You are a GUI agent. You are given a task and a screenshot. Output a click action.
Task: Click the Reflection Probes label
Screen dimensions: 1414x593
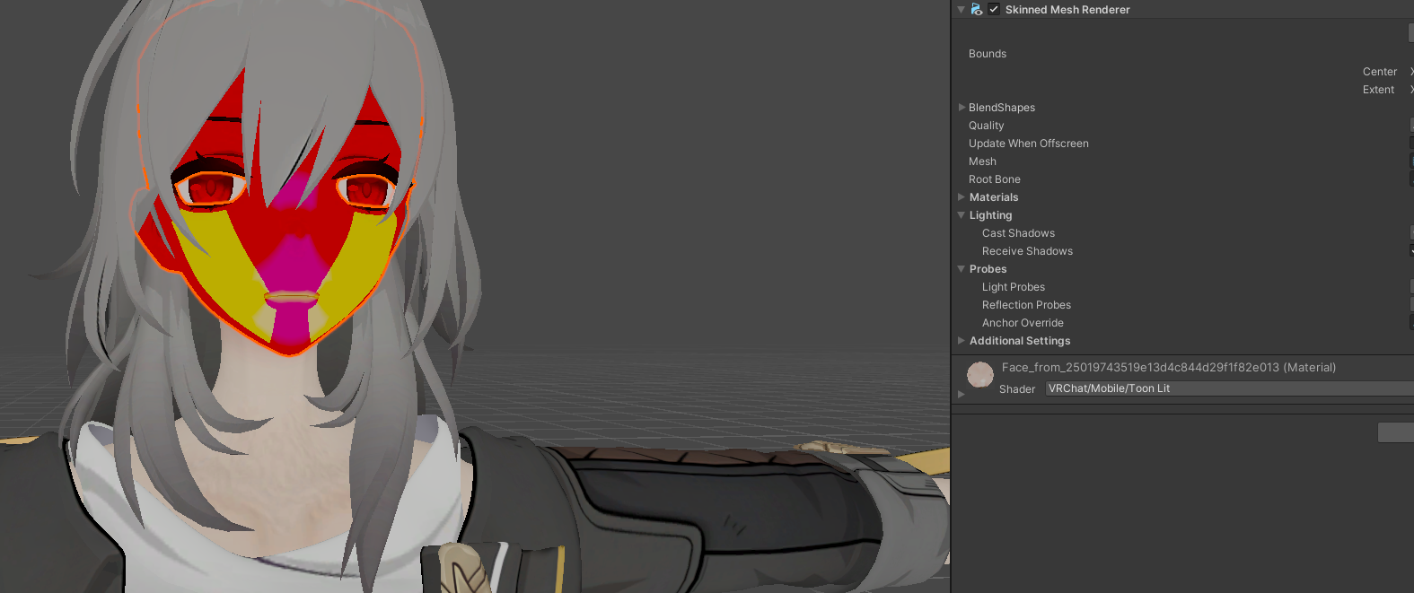[x=1026, y=305]
